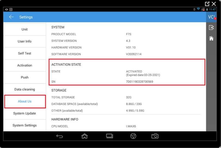The image size is (221, 148).
Task: Select the About Us tab
Action: tap(25, 102)
